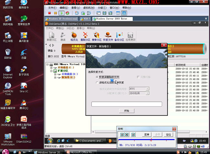
Task: Click host taskbar Windows Server 20... button
Action: (48, 152)
